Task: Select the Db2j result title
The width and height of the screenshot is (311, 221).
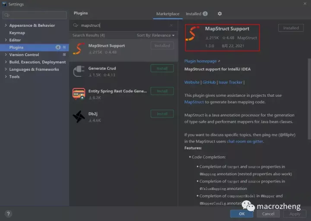Action: click(93, 114)
